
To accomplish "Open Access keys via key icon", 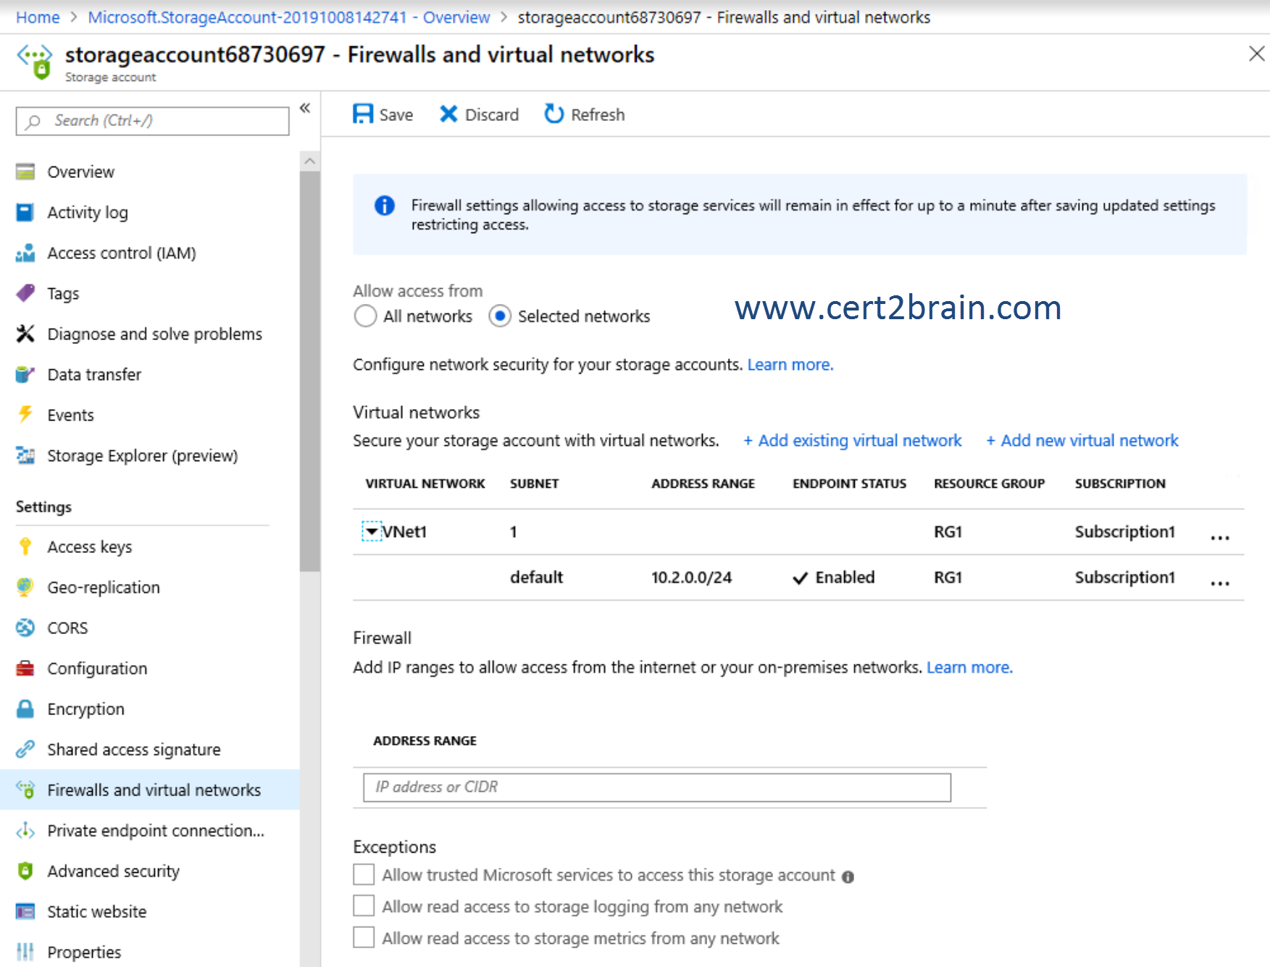I will pyautogui.click(x=25, y=546).
